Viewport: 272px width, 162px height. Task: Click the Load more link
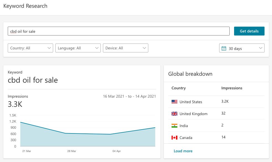point(183,151)
